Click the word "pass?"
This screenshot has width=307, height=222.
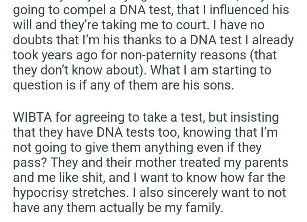(29, 163)
